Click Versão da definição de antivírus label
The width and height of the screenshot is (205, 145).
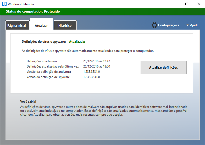(49, 72)
